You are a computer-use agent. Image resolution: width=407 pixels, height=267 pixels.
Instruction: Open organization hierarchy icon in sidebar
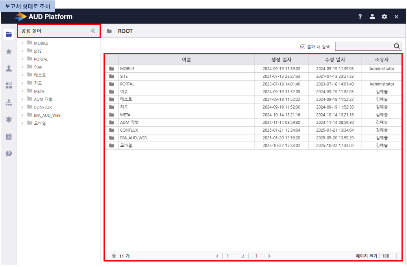click(9, 102)
